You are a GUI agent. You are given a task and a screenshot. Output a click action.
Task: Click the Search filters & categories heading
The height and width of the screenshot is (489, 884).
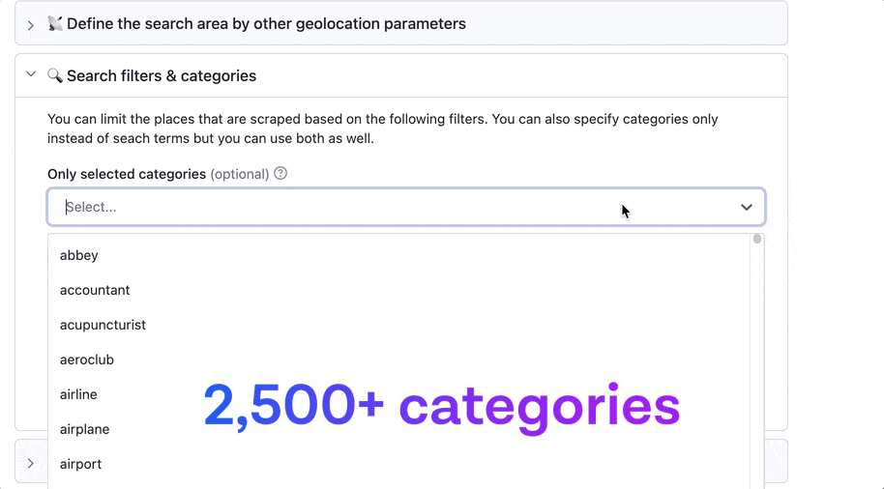click(162, 75)
